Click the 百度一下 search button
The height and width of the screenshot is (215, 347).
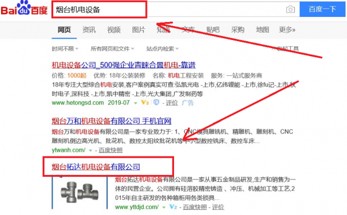pyautogui.click(x=323, y=9)
